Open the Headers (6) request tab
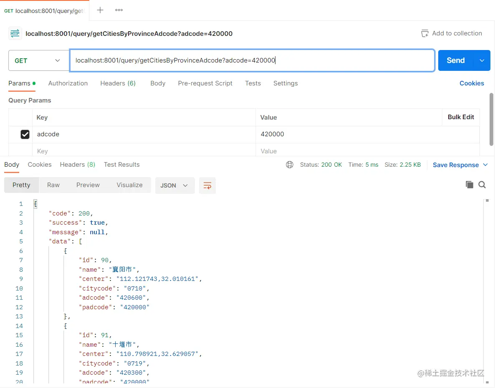This screenshot has height=388, width=495. [118, 83]
